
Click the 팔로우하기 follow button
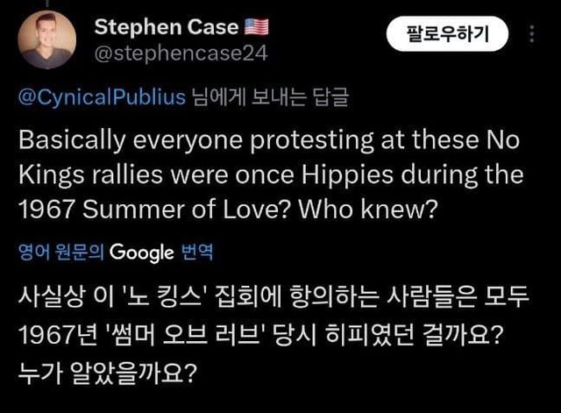point(447,34)
